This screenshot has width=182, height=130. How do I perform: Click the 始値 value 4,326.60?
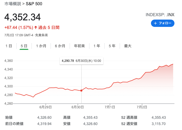[x=44, y=117]
